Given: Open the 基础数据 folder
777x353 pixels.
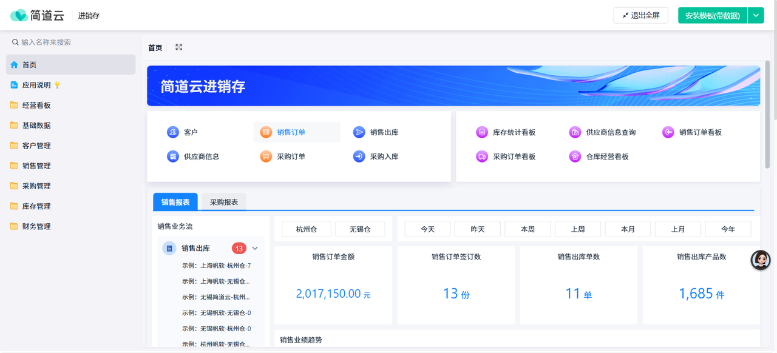Looking at the screenshot, I should pos(70,126).
